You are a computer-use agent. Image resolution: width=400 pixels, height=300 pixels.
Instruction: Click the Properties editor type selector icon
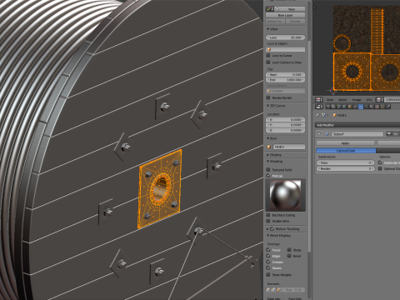coord(319,107)
